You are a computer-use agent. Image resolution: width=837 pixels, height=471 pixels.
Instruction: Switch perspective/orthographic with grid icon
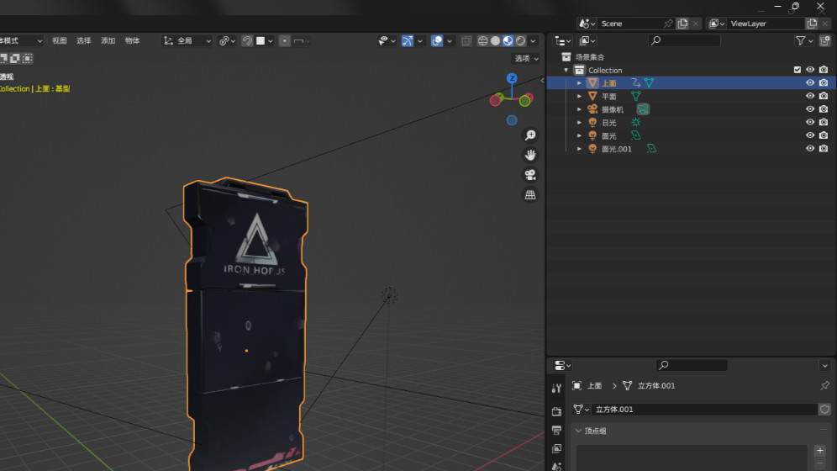pyautogui.click(x=530, y=195)
